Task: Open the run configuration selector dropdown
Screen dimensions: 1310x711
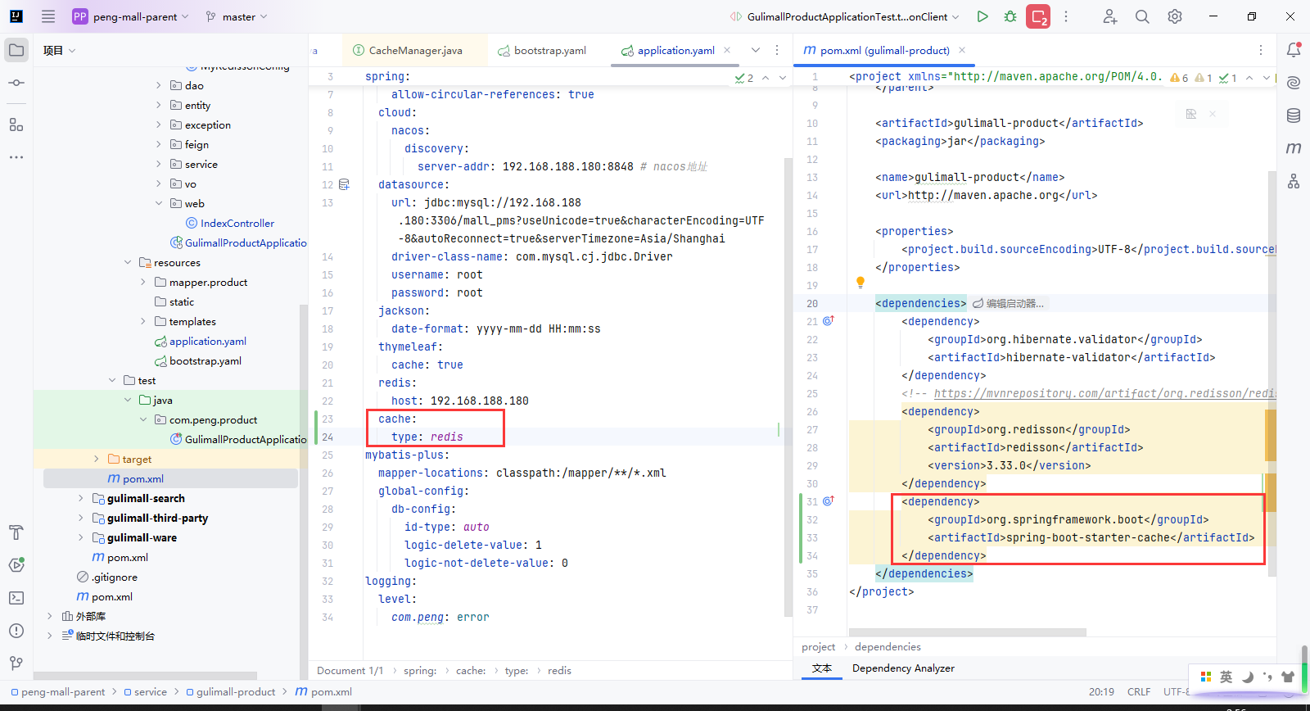Action: coord(845,16)
